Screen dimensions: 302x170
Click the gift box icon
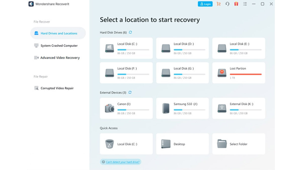pos(236,4)
